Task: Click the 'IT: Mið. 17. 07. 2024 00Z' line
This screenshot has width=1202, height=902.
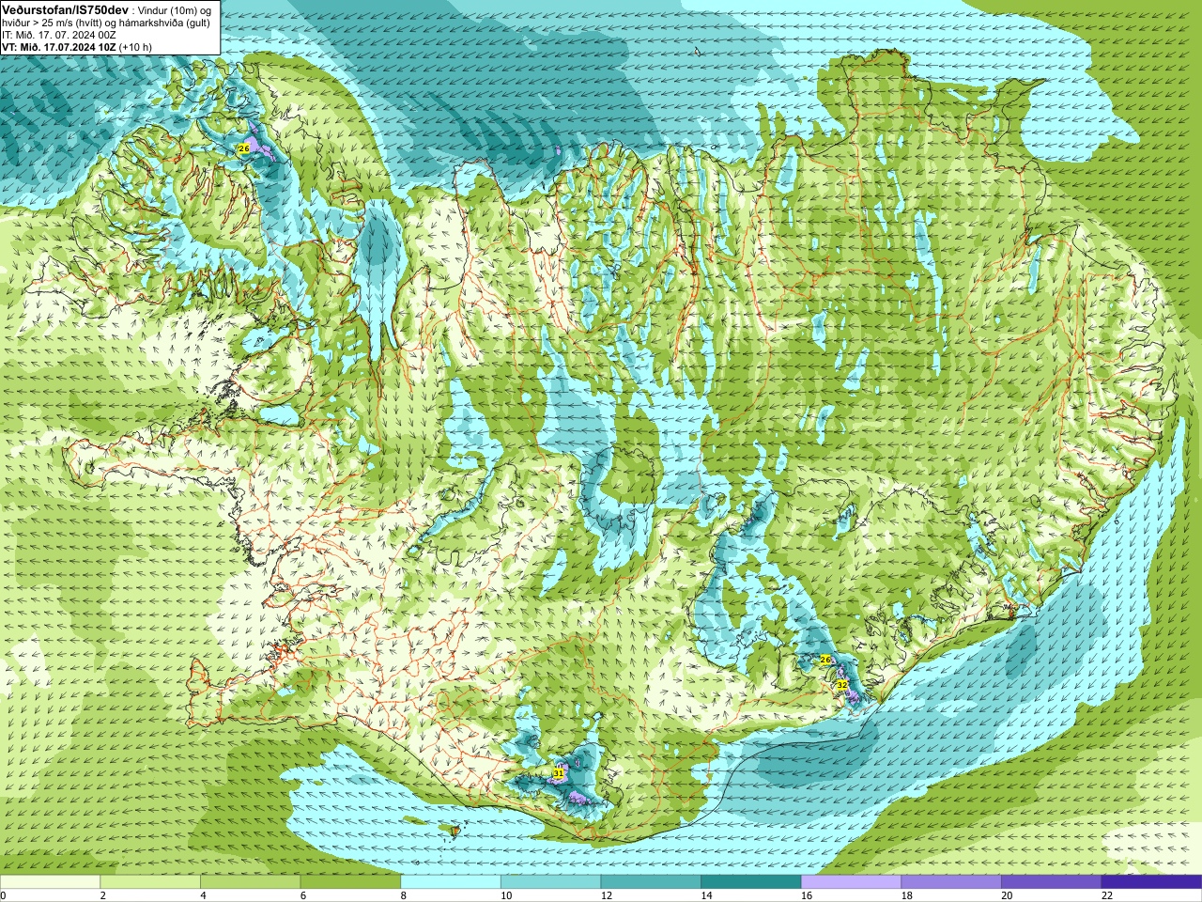Action: click(x=59, y=35)
